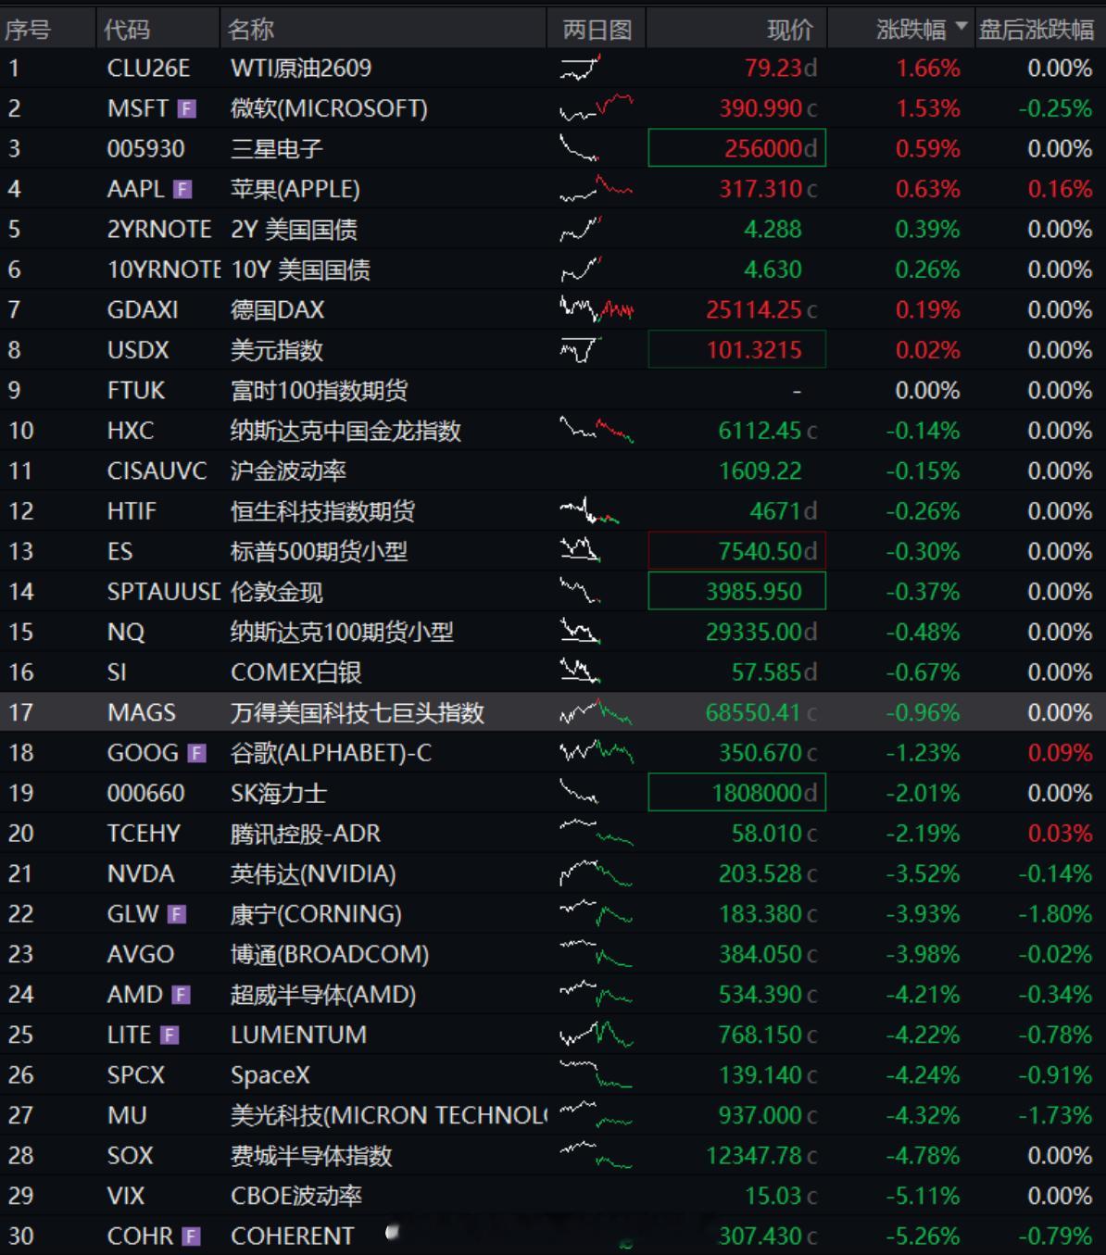Select the 康宁(CORNING) name
Image resolution: width=1106 pixels, height=1255 pixels.
(x=316, y=914)
